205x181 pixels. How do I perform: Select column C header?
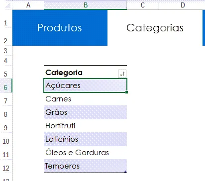click(x=143, y=5)
